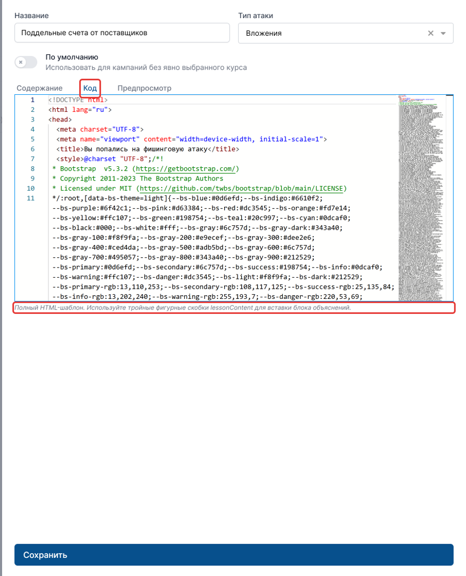Switch to the Предпросмотр tab
The height and width of the screenshot is (576, 466).
[x=144, y=88]
